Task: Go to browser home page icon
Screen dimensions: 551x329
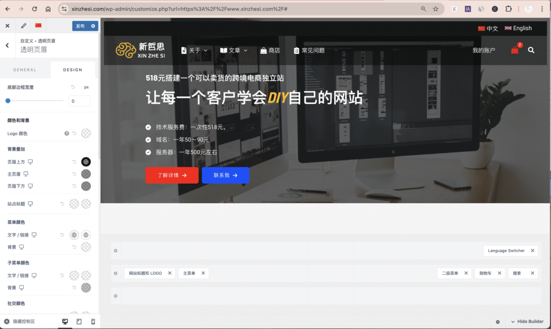Action: coord(48,9)
